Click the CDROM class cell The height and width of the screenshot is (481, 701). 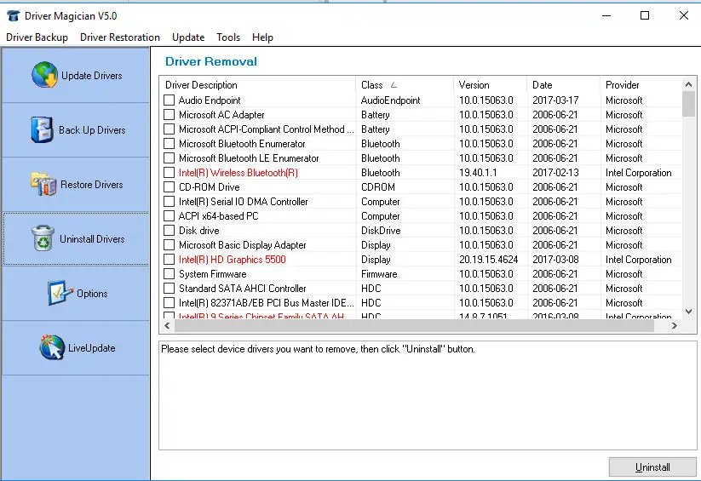click(378, 186)
